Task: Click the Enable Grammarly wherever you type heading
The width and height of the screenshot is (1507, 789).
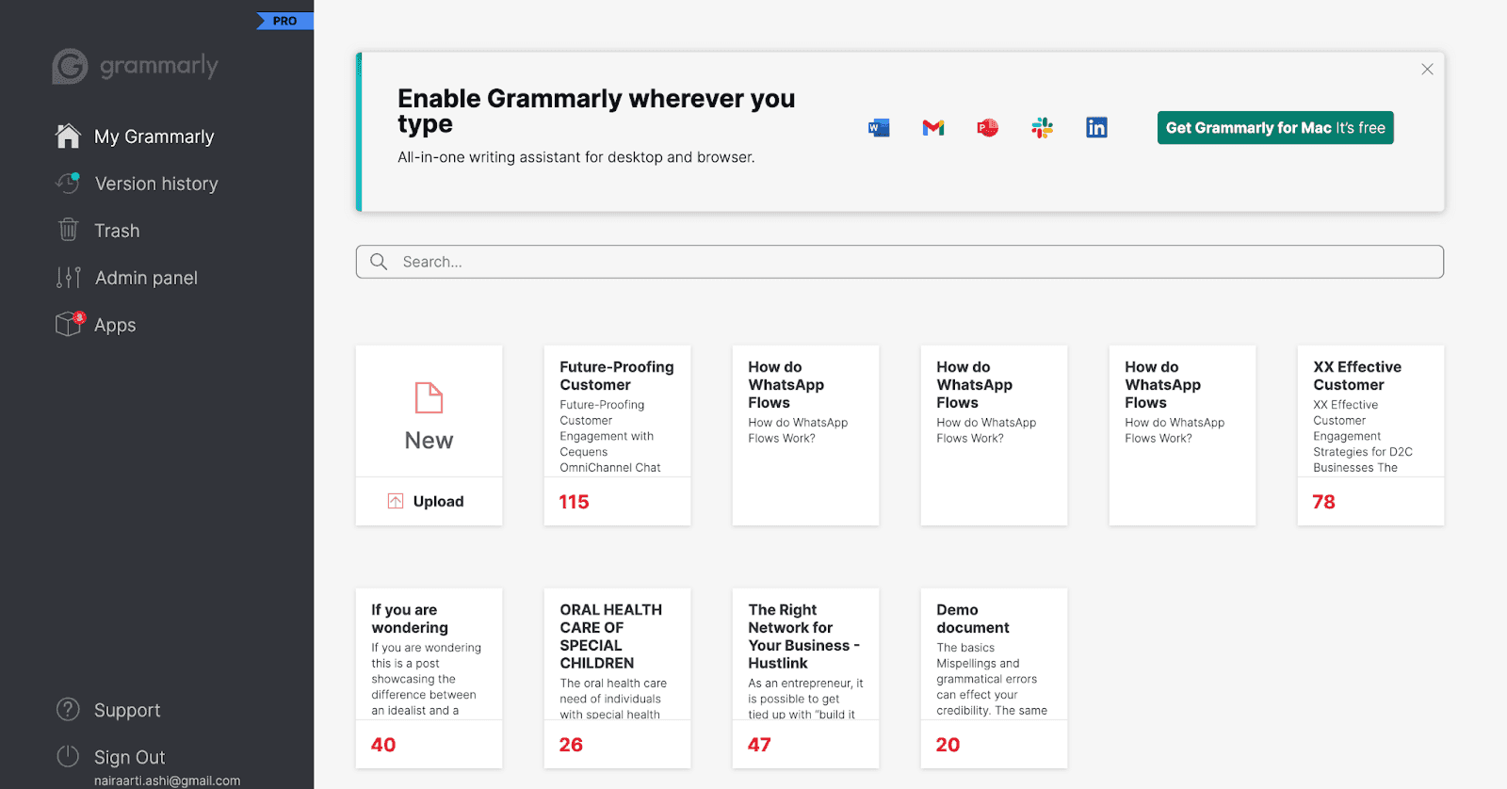Action: (x=596, y=111)
